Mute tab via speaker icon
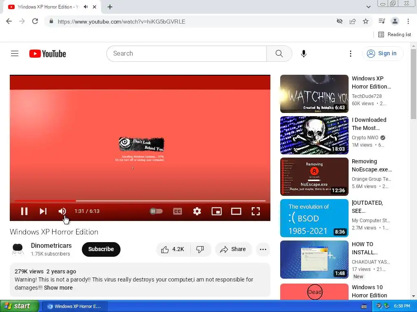 click(86, 7)
